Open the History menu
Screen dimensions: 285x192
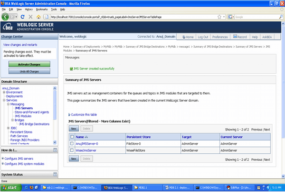[x=28, y=9]
